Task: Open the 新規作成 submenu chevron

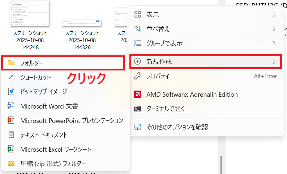Action: pos(274,62)
